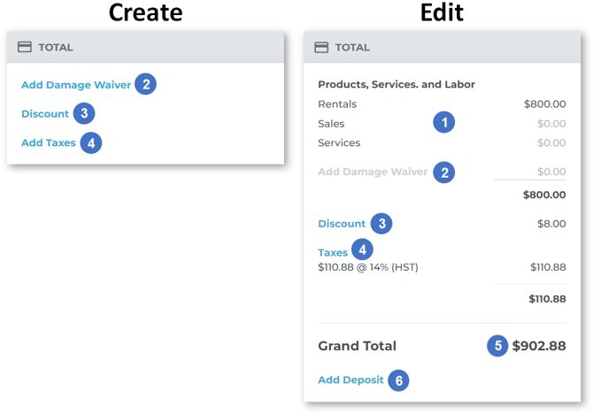Open the Discount link in the Edit panel

point(342,224)
